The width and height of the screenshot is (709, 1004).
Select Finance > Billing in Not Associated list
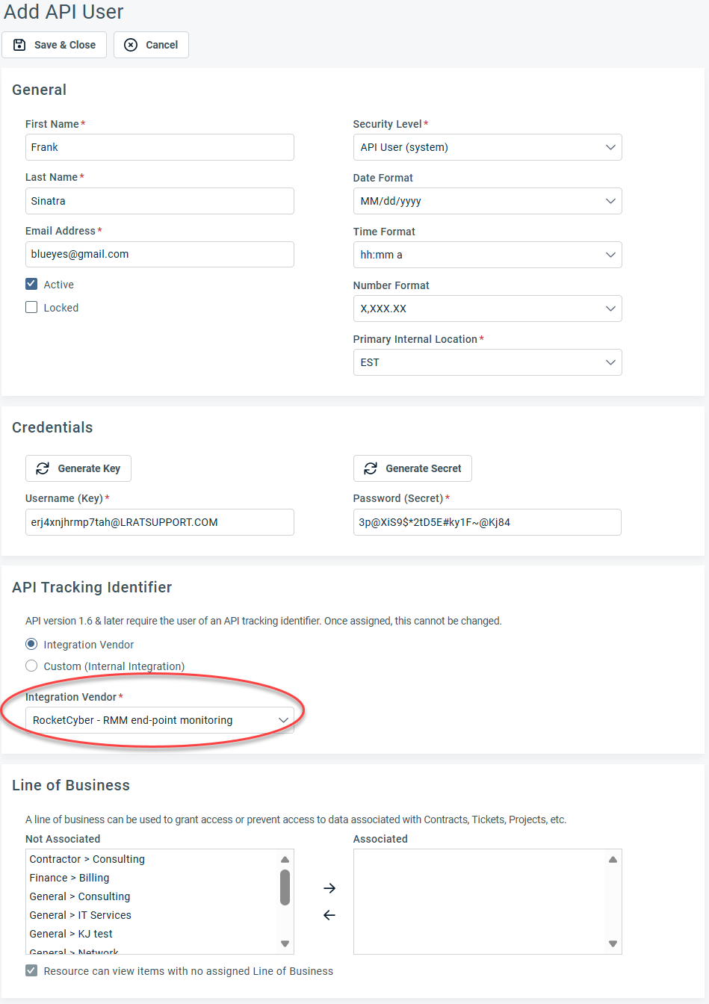(x=69, y=878)
